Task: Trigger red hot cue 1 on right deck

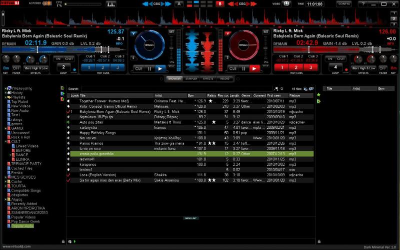Action: pos(281,67)
